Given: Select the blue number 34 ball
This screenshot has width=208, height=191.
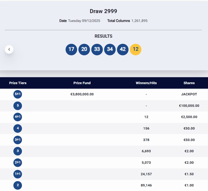Looking at the screenshot, I should pyautogui.click(x=110, y=49).
